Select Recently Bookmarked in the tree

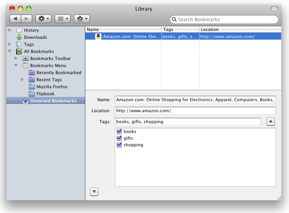[x=59, y=73]
